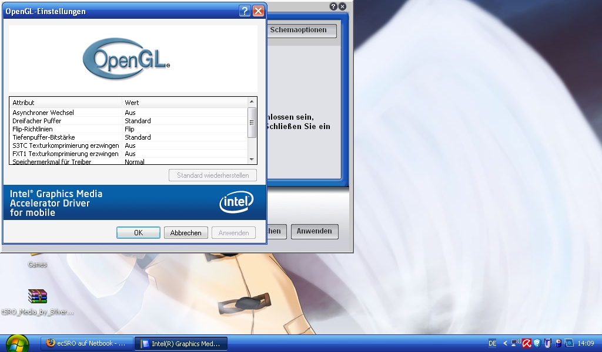Viewport: 602px width, 352px height.
Task: Click the Avira antivirus tray icon
Action: 527,343
